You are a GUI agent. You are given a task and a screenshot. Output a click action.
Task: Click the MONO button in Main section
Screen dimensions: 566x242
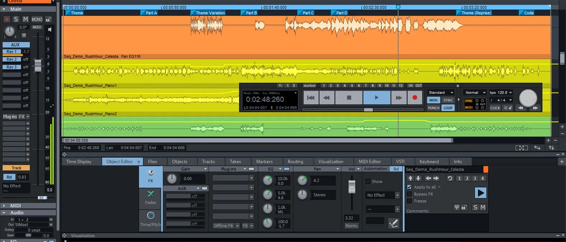point(37,19)
